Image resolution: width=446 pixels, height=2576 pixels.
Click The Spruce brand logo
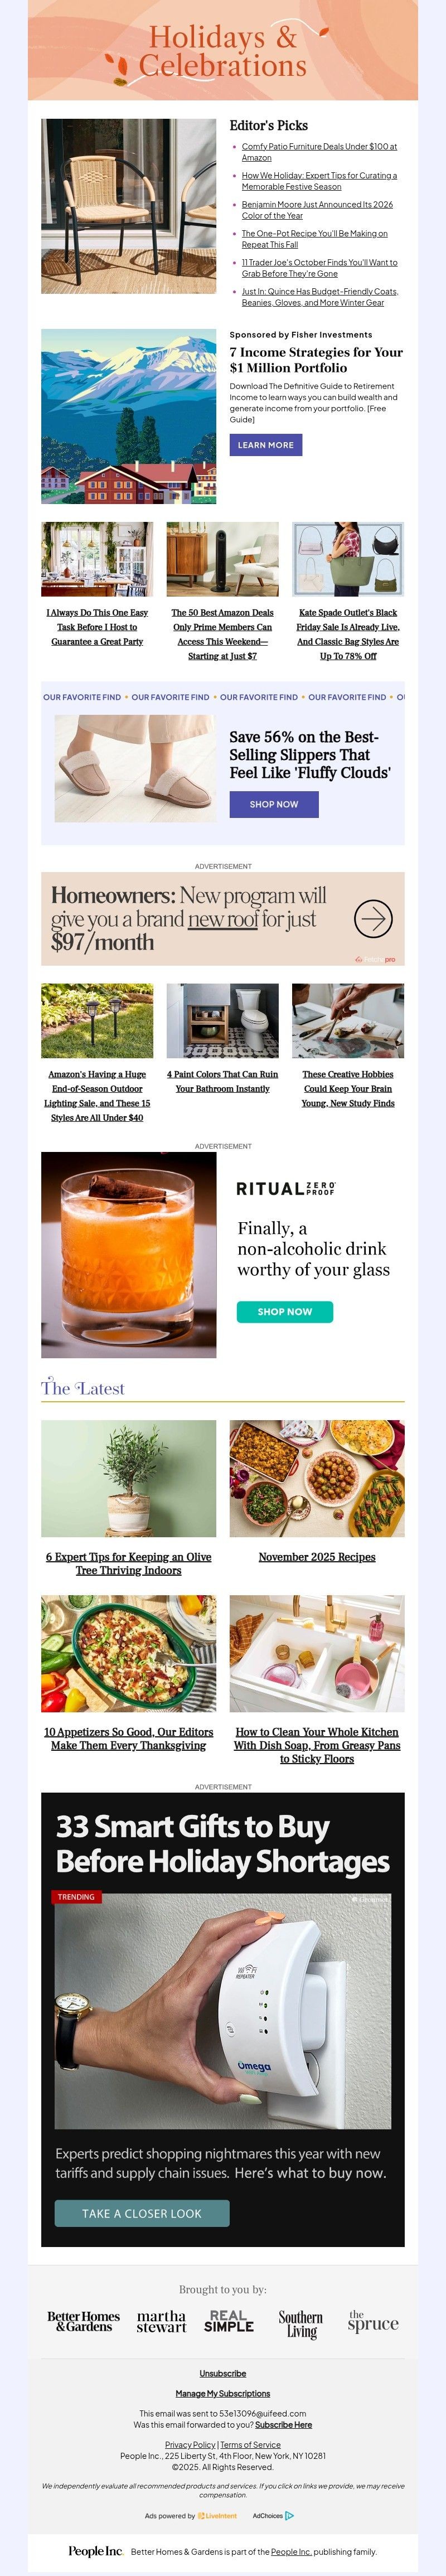[373, 2322]
